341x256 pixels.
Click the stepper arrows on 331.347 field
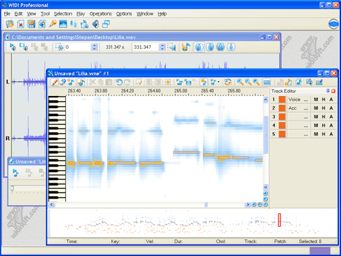point(163,47)
